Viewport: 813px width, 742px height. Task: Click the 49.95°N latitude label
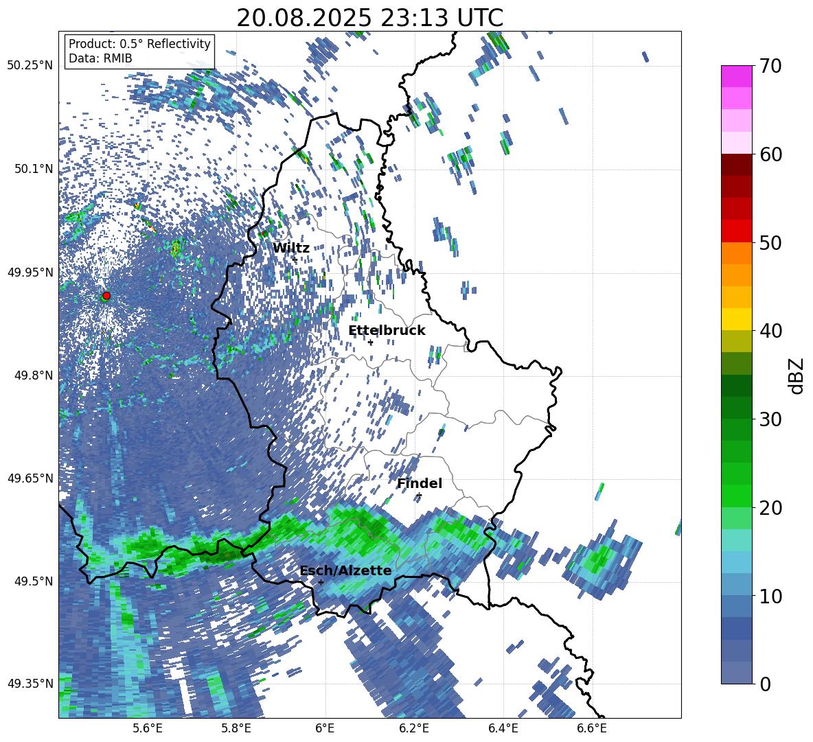coord(30,273)
